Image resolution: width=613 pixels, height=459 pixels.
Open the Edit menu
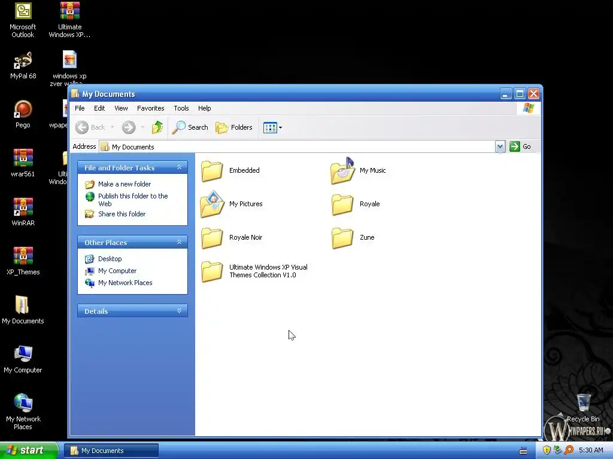pos(99,108)
